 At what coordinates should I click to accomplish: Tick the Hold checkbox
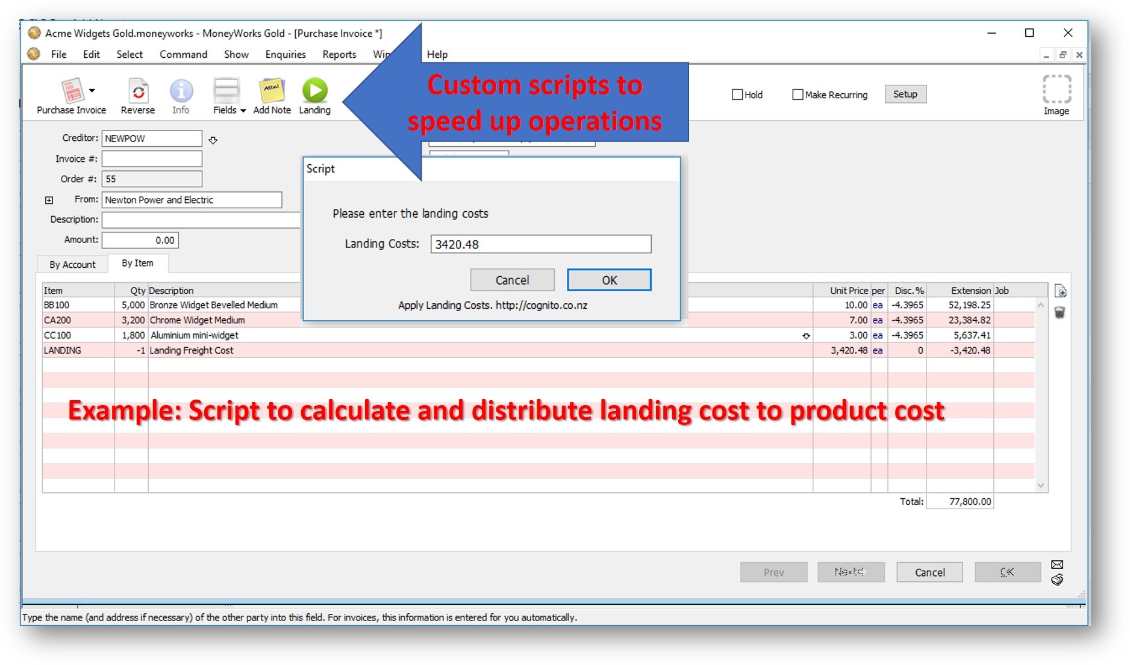click(x=737, y=94)
